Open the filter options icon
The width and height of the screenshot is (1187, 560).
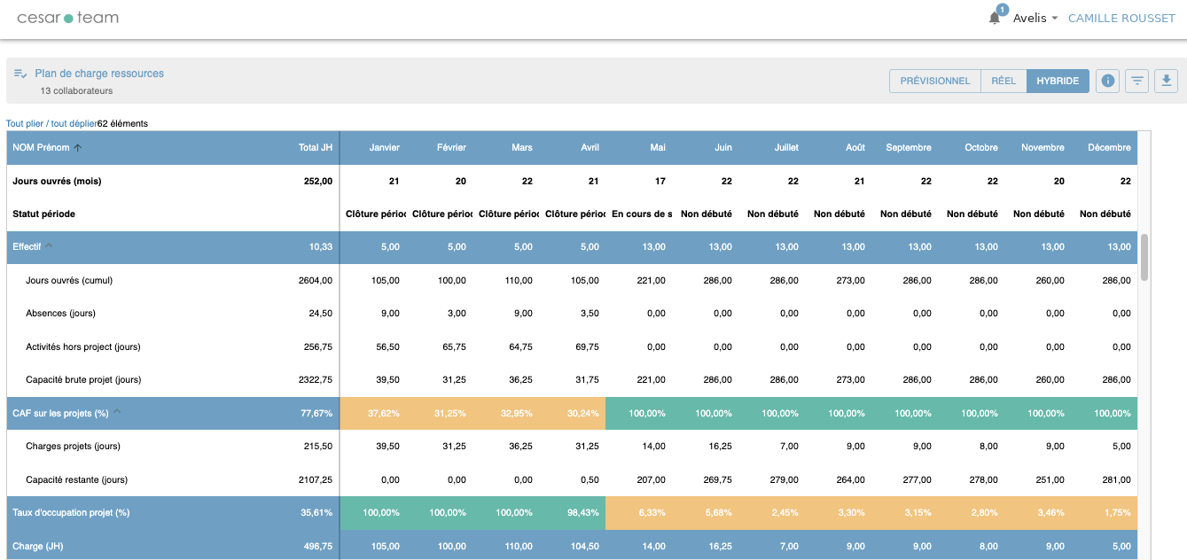pyautogui.click(x=1137, y=81)
